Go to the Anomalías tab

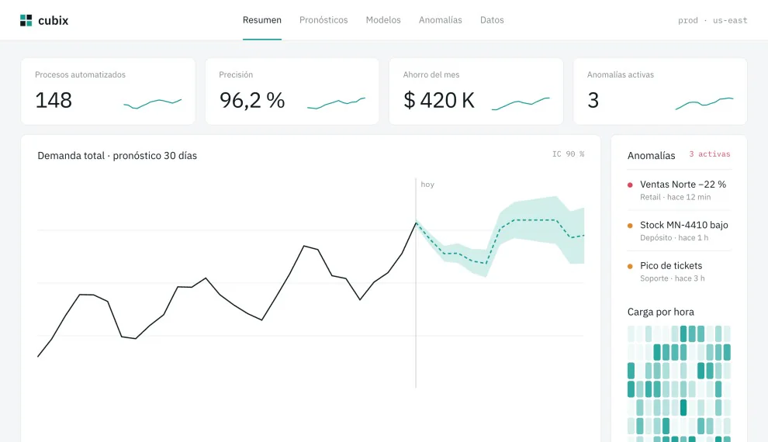[441, 20]
